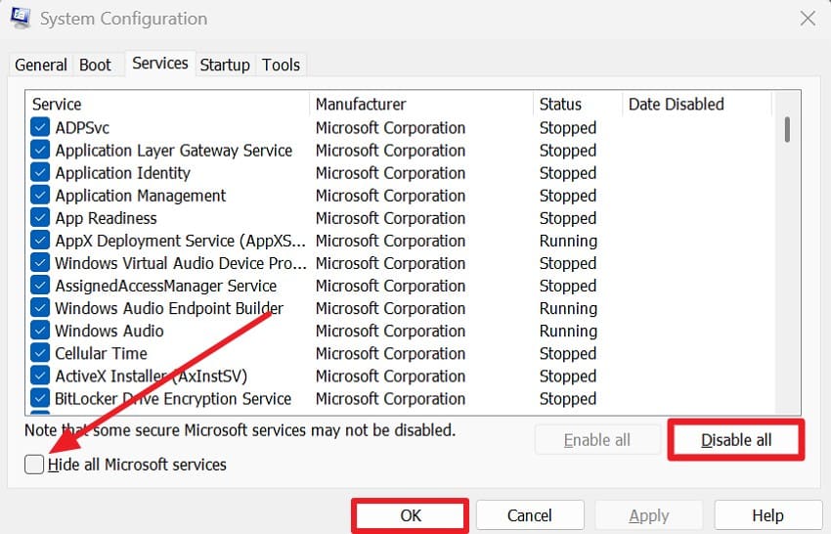Click the Disable all button
This screenshot has height=534, width=831.
pos(736,439)
